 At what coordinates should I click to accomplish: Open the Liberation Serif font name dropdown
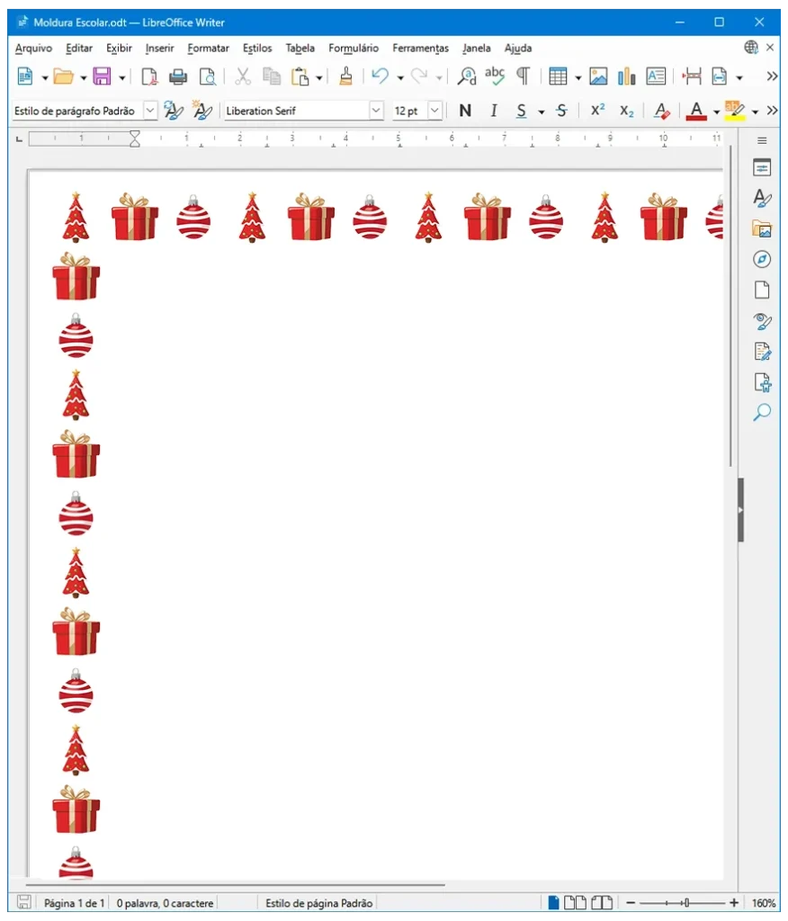tap(376, 111)
